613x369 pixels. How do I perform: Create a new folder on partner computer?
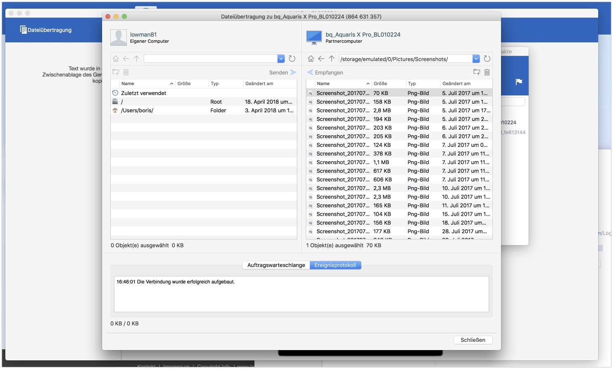(x=477, y=72)
